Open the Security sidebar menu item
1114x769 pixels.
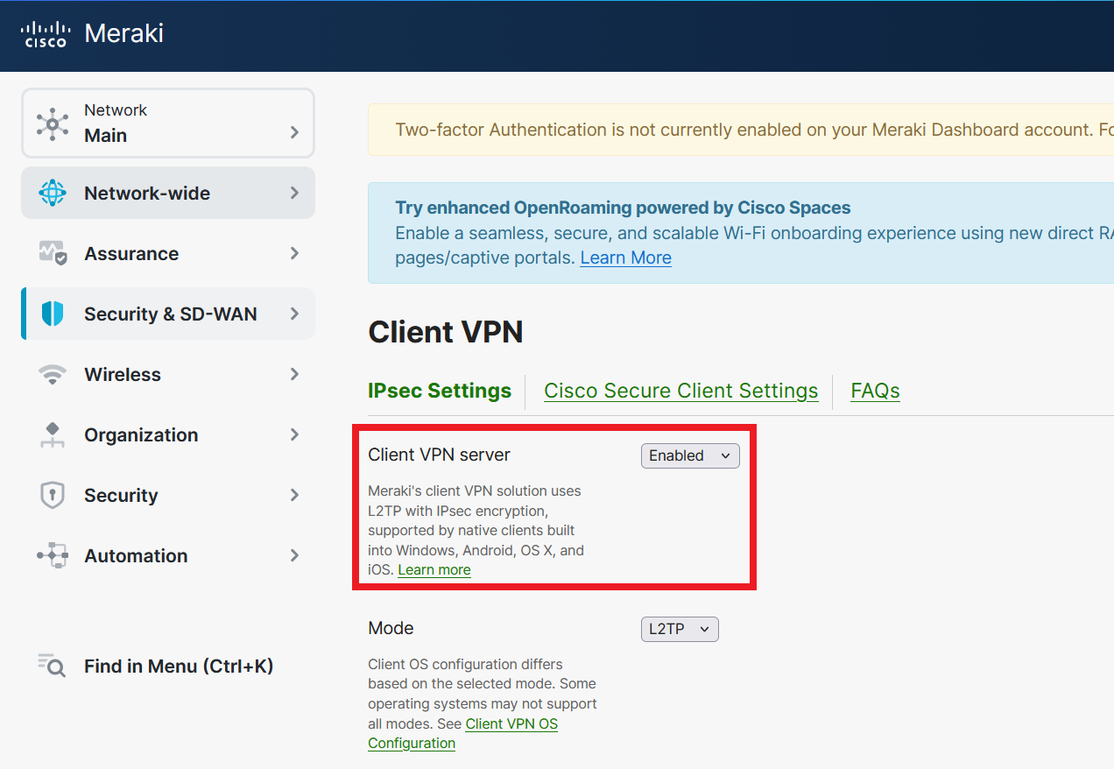pyautogui.click(x=168, y=495)
